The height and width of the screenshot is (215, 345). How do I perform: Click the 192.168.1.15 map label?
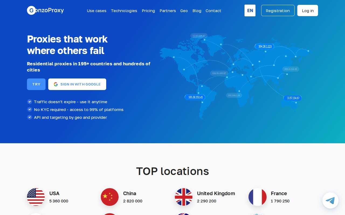click(234, 95)
